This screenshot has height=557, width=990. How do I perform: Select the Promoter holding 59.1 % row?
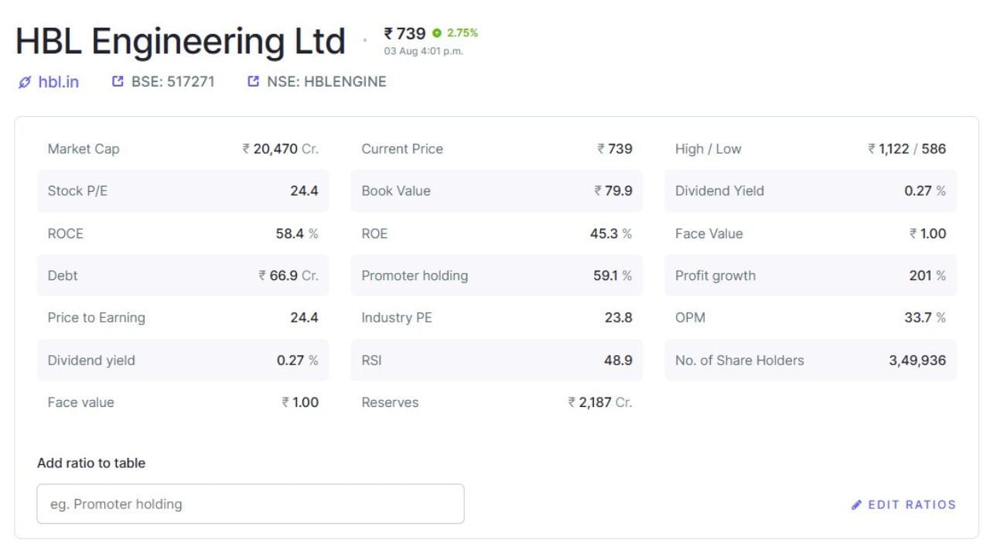click(x=497, y=275)
